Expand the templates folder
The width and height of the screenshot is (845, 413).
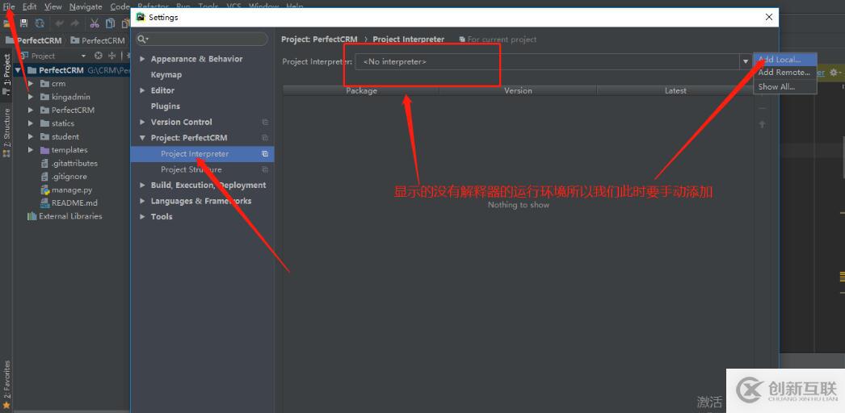[31, 150]
